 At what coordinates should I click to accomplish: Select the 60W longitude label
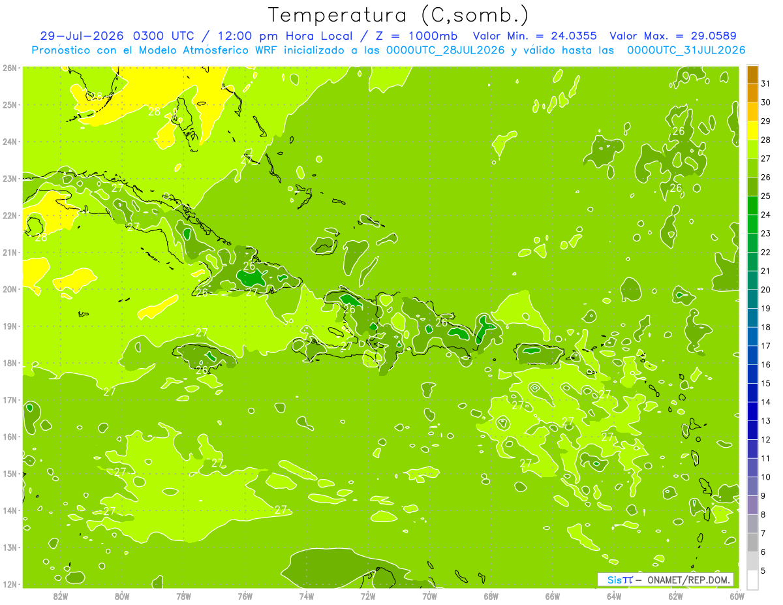737,596
